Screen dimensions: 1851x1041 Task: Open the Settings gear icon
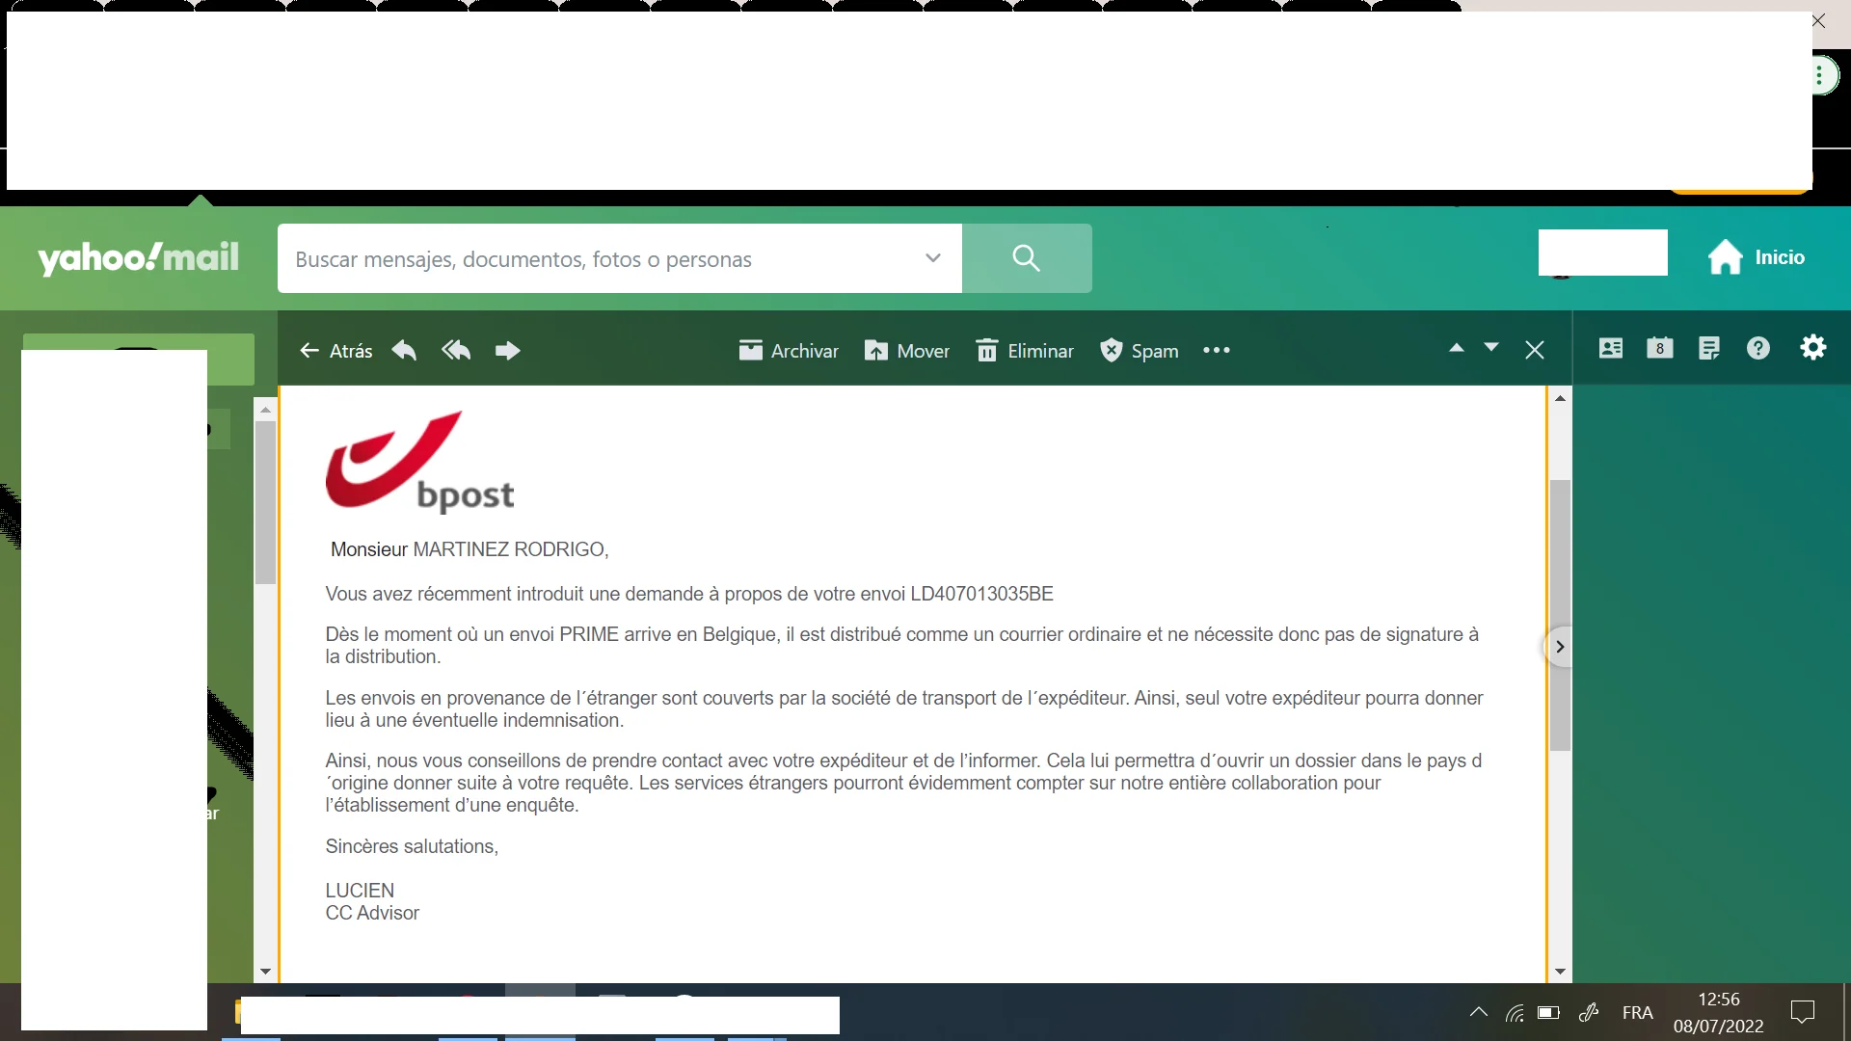1813,348
